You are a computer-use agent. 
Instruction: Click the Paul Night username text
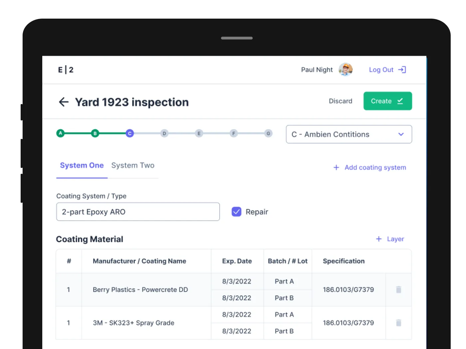click(x=317, y=70)
